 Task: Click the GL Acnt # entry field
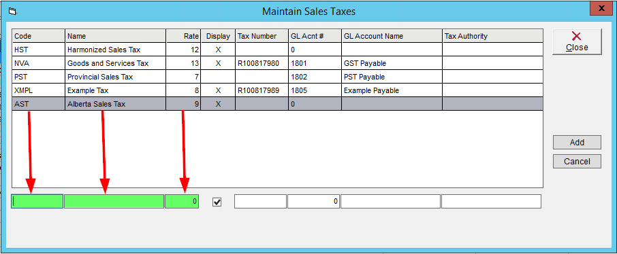coord(314,202)
